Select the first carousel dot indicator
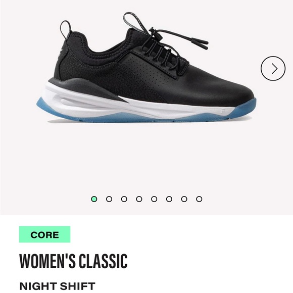The image size is (293, 293). [x=94, y=199]
